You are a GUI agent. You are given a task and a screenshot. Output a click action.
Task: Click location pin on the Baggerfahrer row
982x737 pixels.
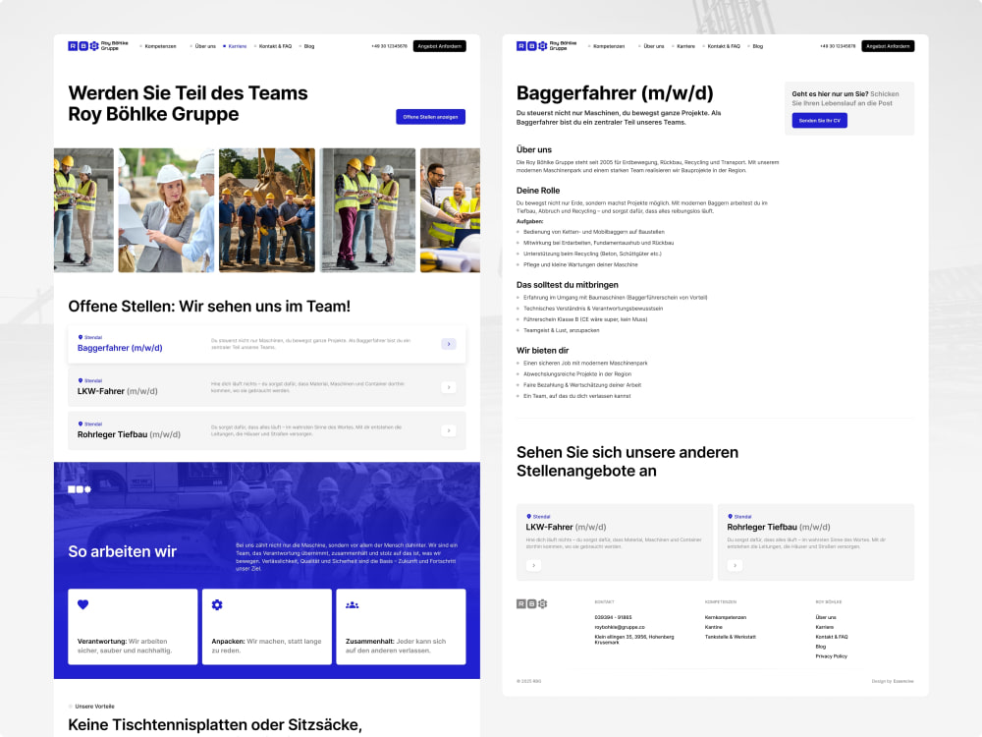point(81,337)
